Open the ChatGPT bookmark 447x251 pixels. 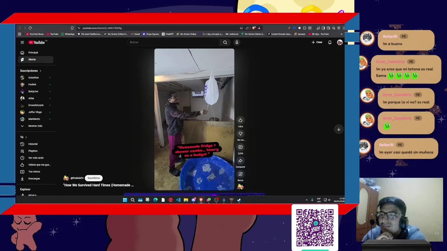click(168, 34)
